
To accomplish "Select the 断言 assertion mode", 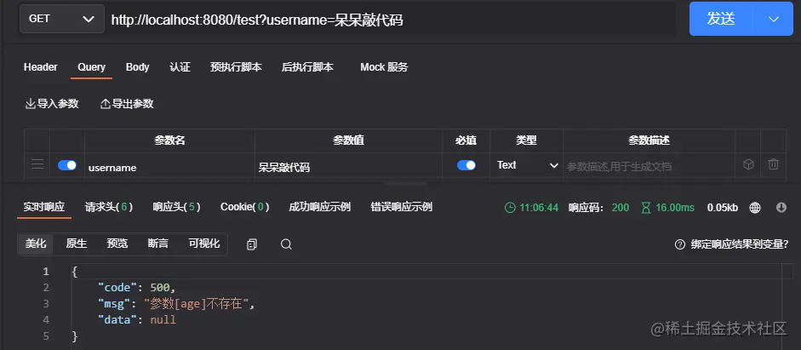I will pyautogui.click(x=158, y=244).
